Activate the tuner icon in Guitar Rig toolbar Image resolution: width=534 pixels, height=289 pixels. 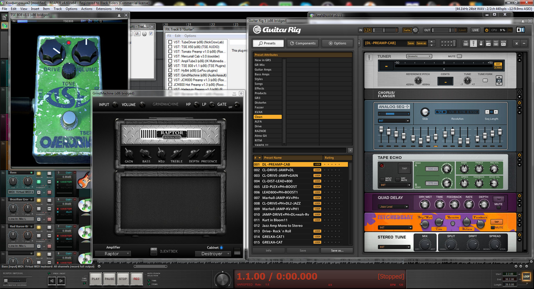[x=473, y=43]
